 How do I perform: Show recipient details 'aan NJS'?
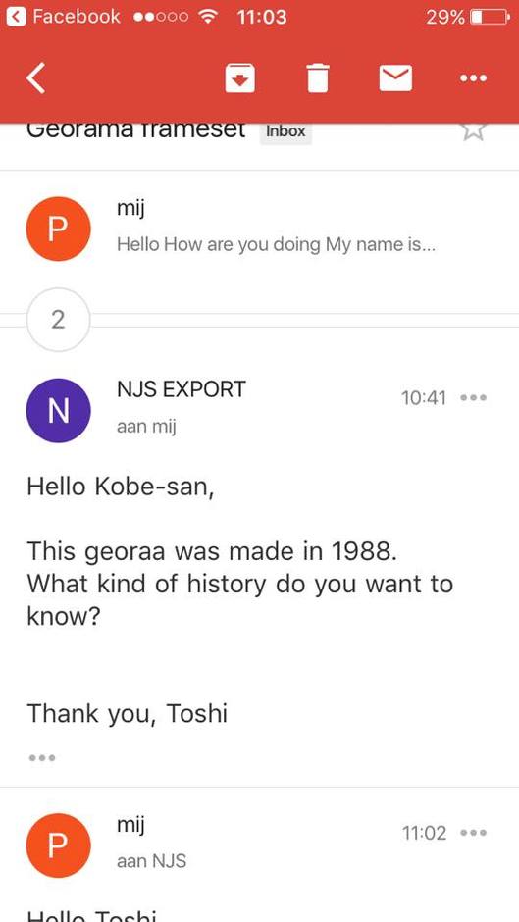(151, 861)
